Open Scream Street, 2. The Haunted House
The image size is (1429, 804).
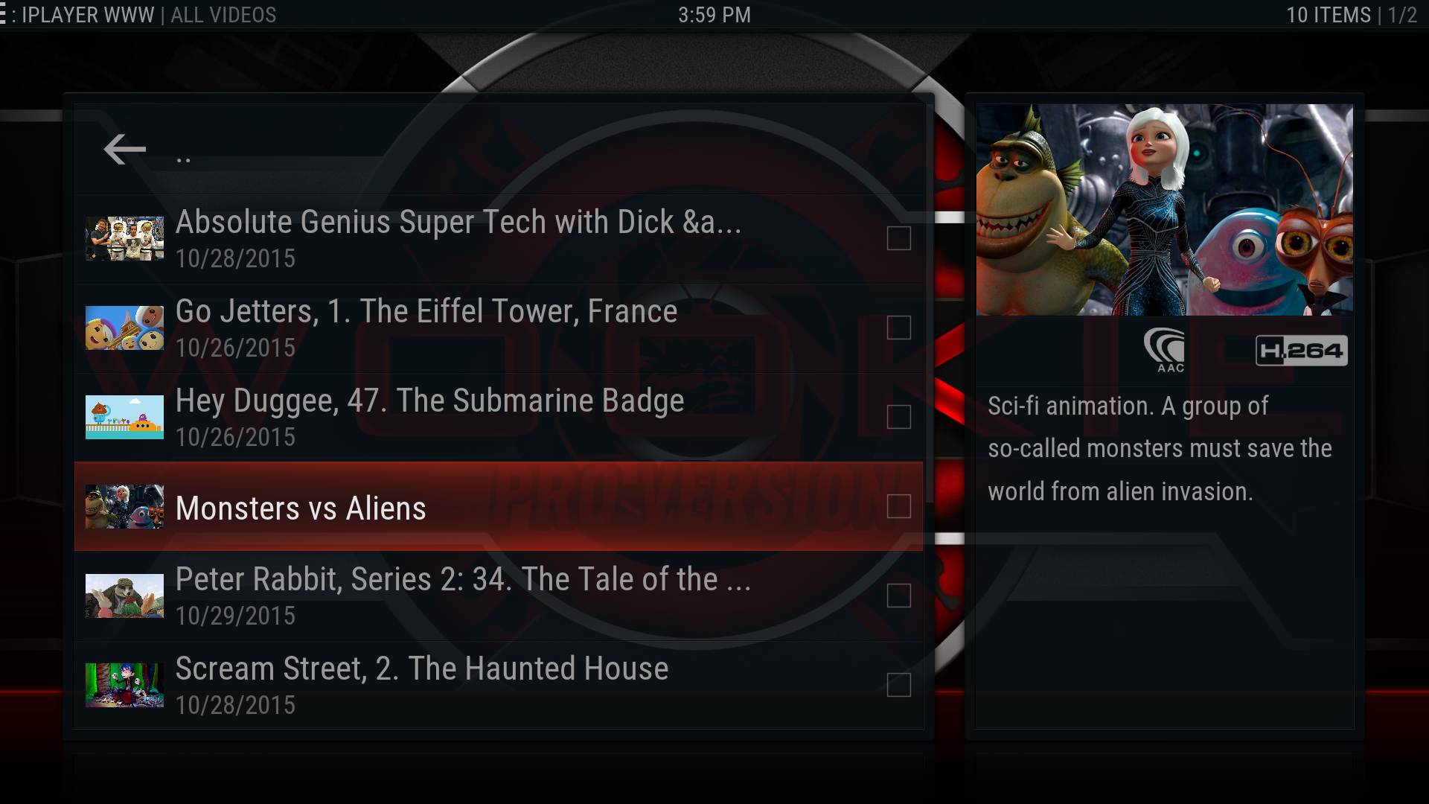point(422,669)
